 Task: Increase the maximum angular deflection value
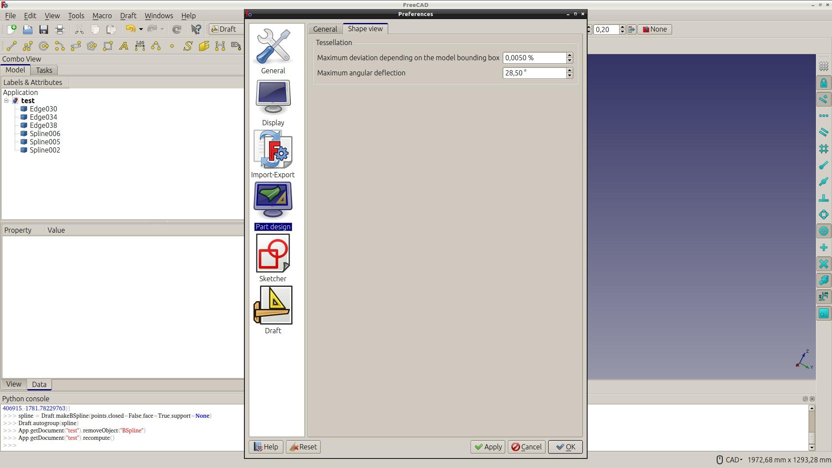point(569,70)
